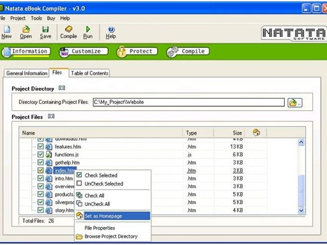
Task: Toggle the overview file checkbox
Action: coord(40,186)
